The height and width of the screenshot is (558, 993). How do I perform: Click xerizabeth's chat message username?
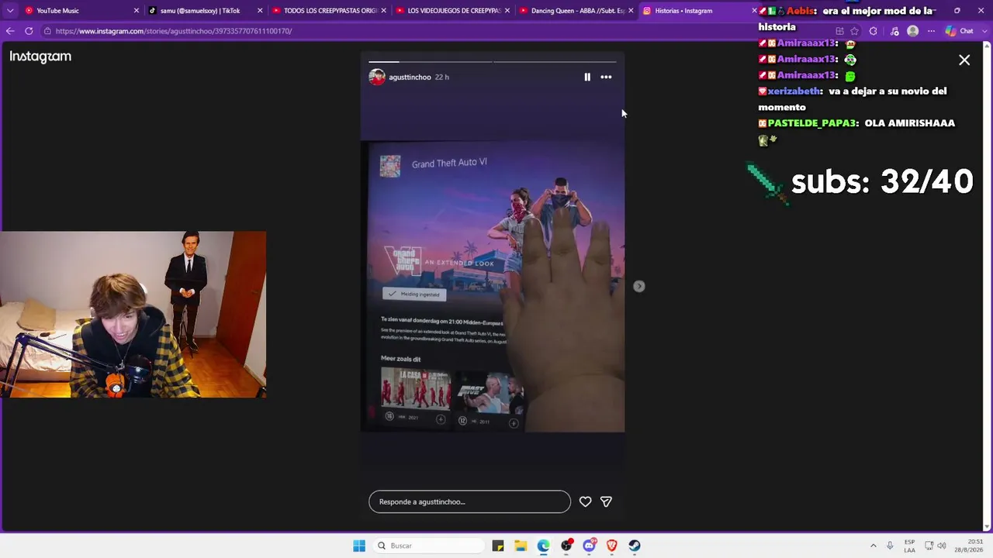tap(794, 91)
